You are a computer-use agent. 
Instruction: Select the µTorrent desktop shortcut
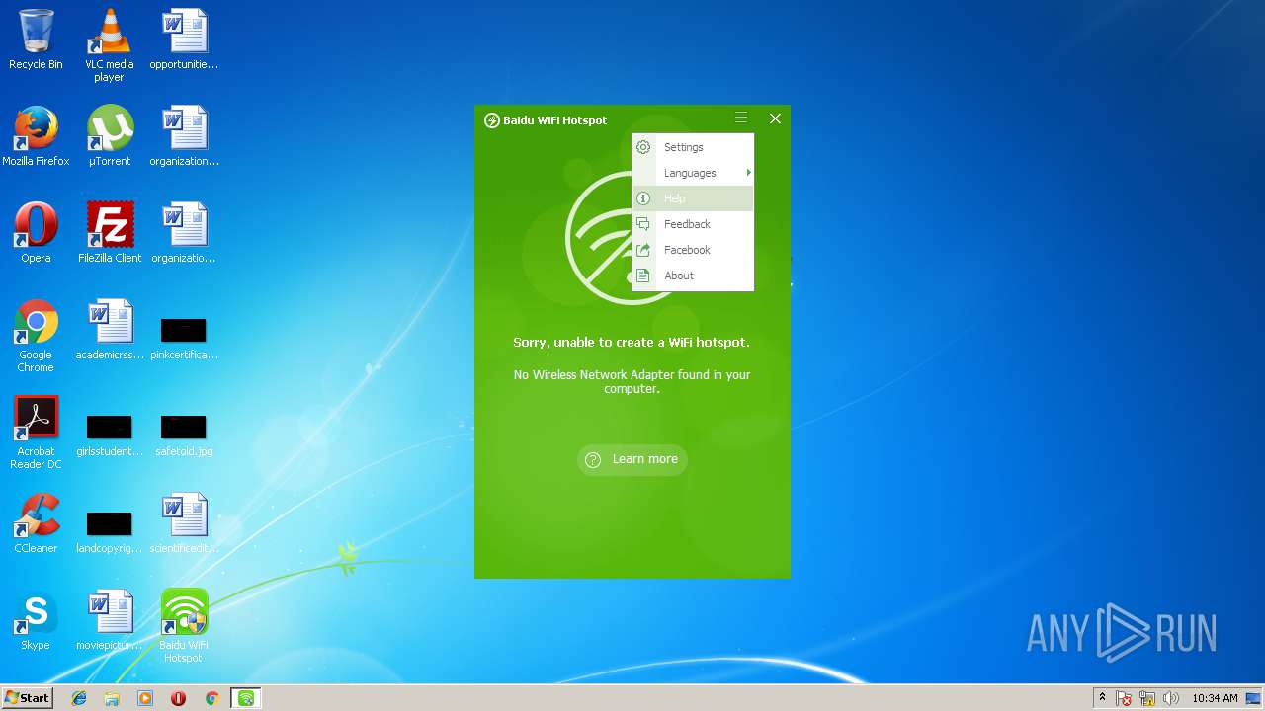(x=109, y=136)
